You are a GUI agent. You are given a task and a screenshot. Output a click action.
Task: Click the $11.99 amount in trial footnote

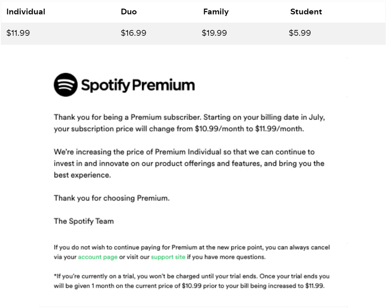[314, 286]
